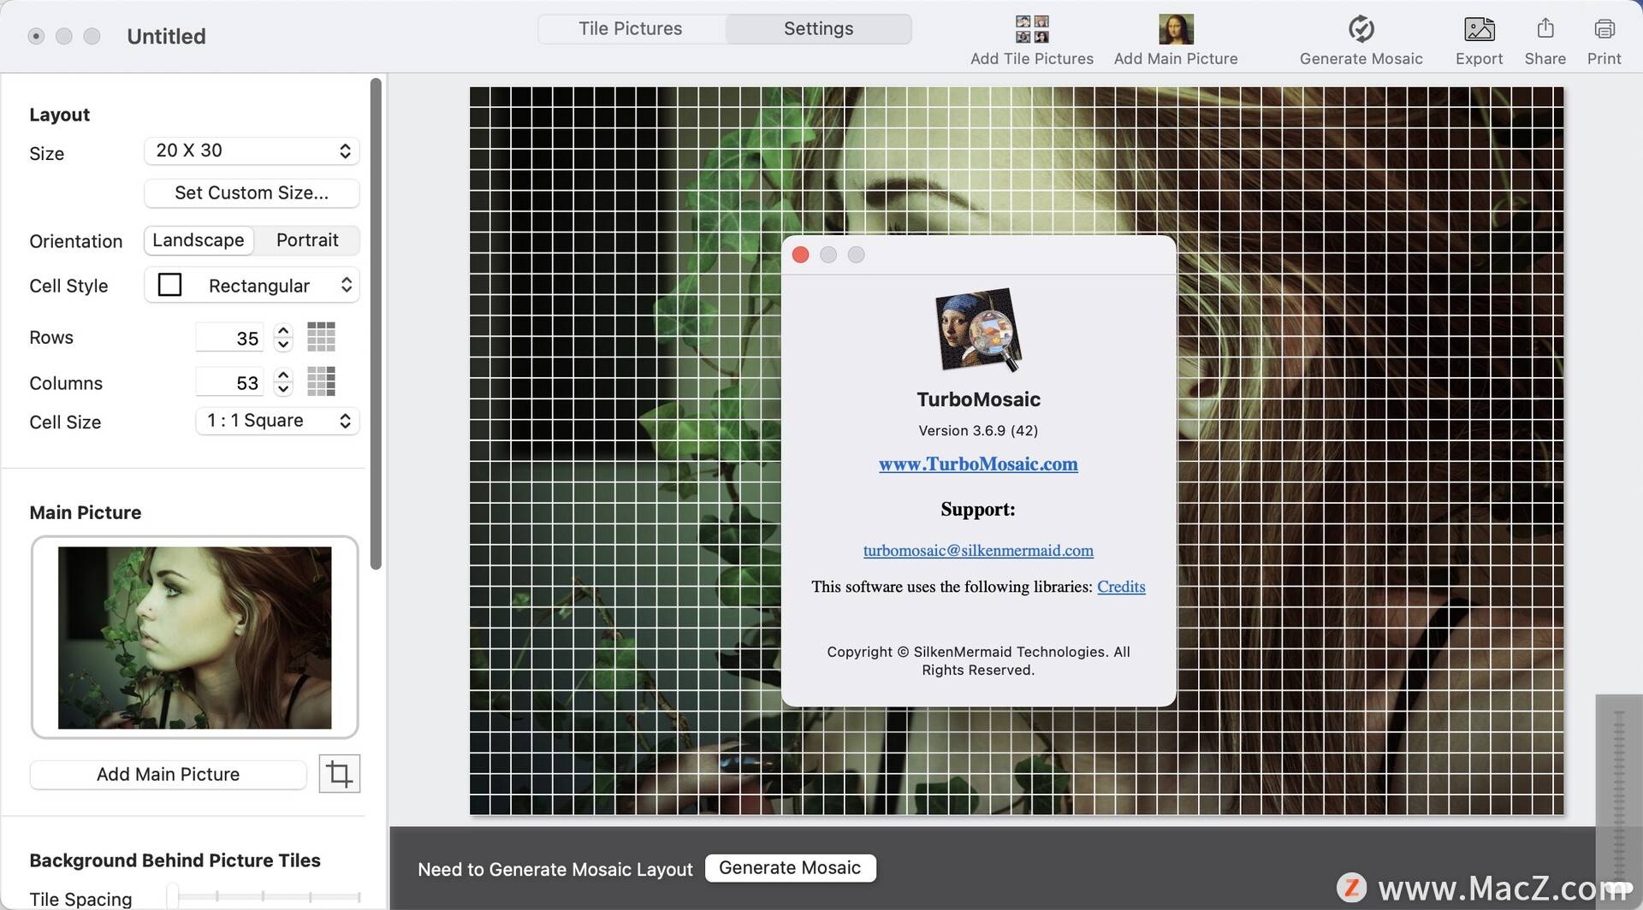Open the www.TurboMosaic.com link
The width and height of the screenshot is (1643, 910).
coord(978,464)
